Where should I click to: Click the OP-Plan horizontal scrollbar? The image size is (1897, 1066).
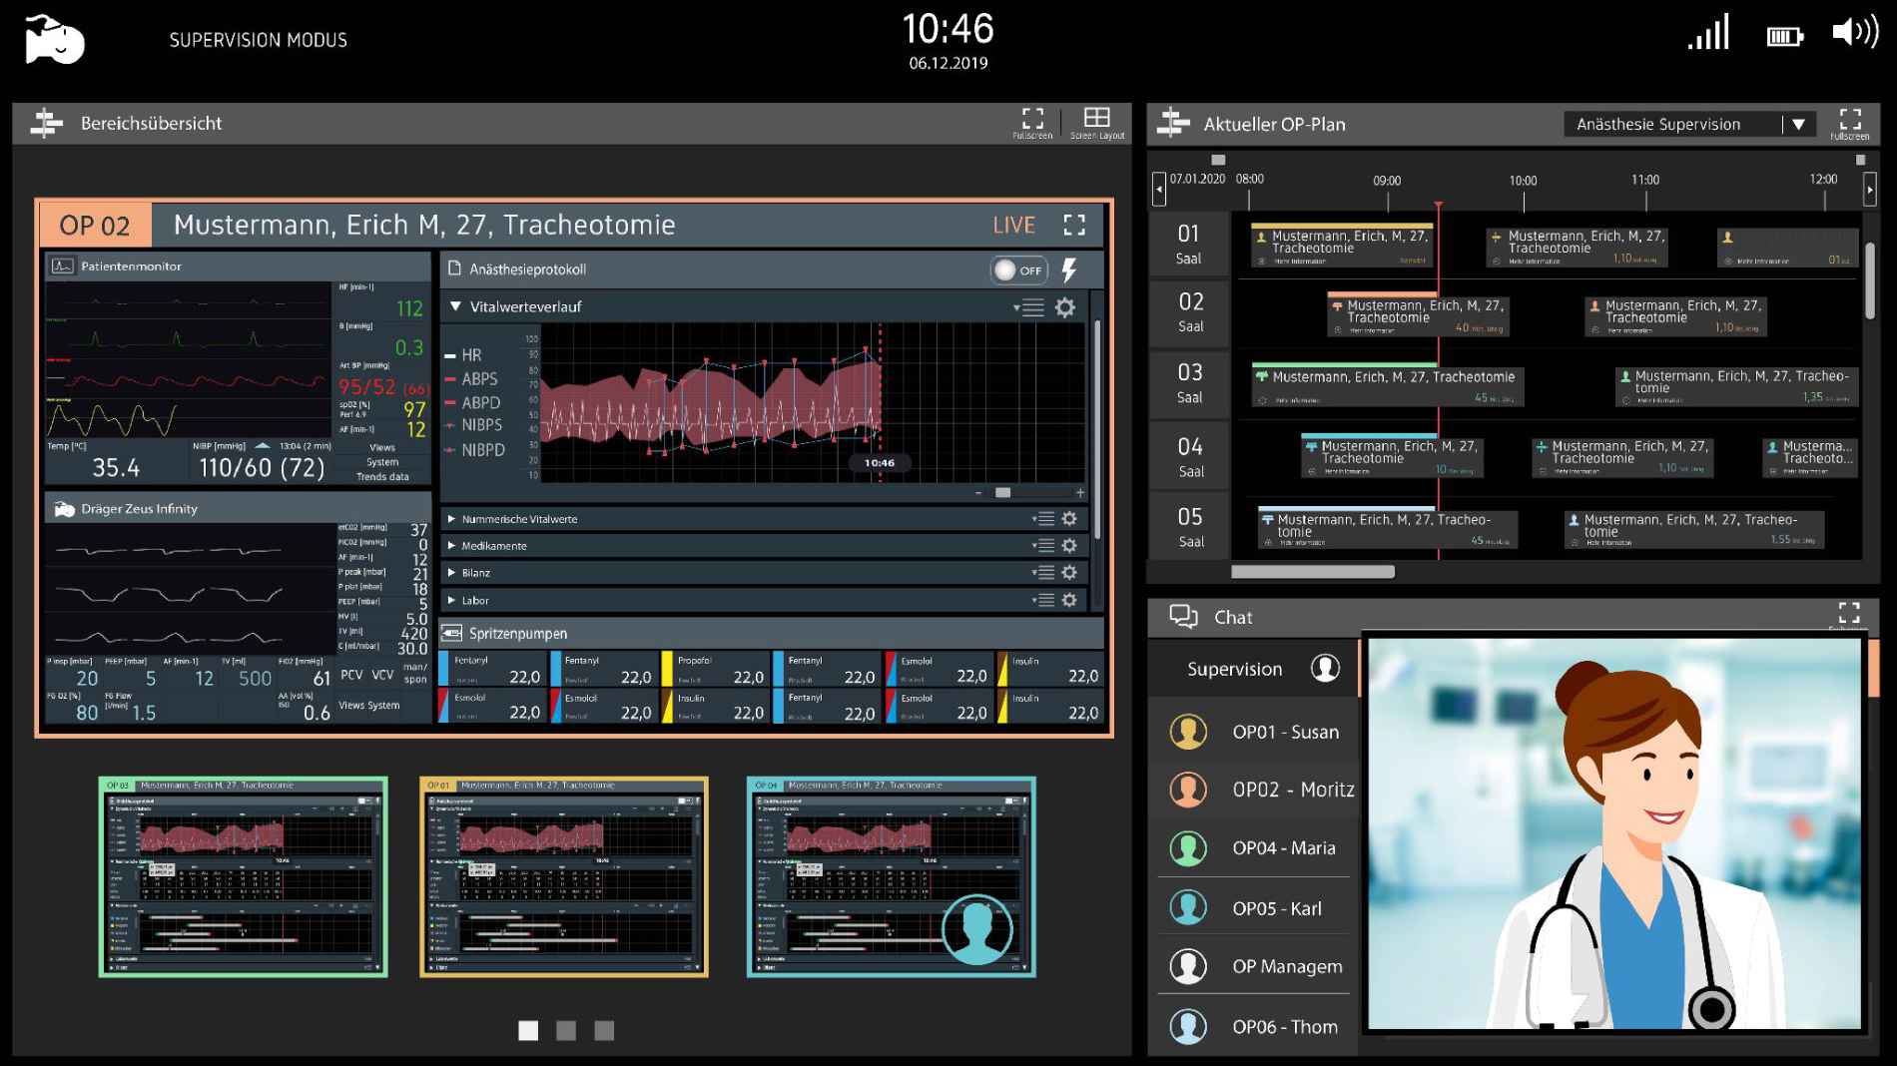(x=1312, y=572)
